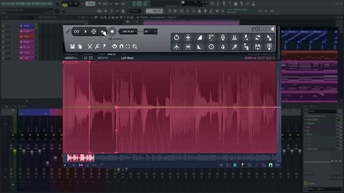Screen dimensions: 344x193
Task: Click the cursor drag-sample tool in Edison
Action: [x=269, y=38]
